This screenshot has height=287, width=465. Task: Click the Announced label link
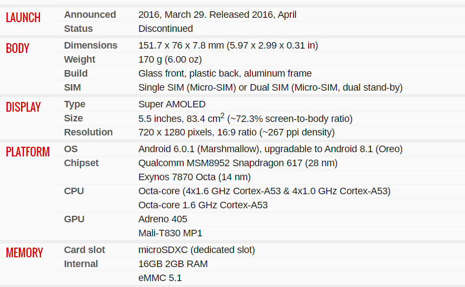[x=90, y=15]
